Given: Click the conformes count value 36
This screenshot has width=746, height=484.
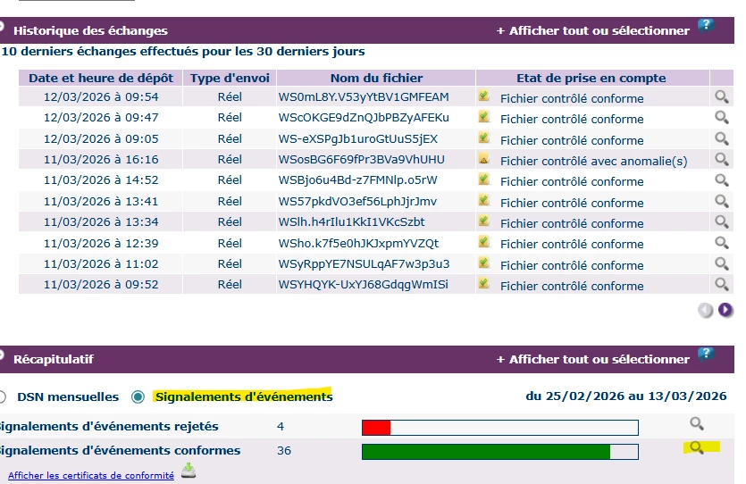Looking at the screenshot, I should tap(284, 451).
